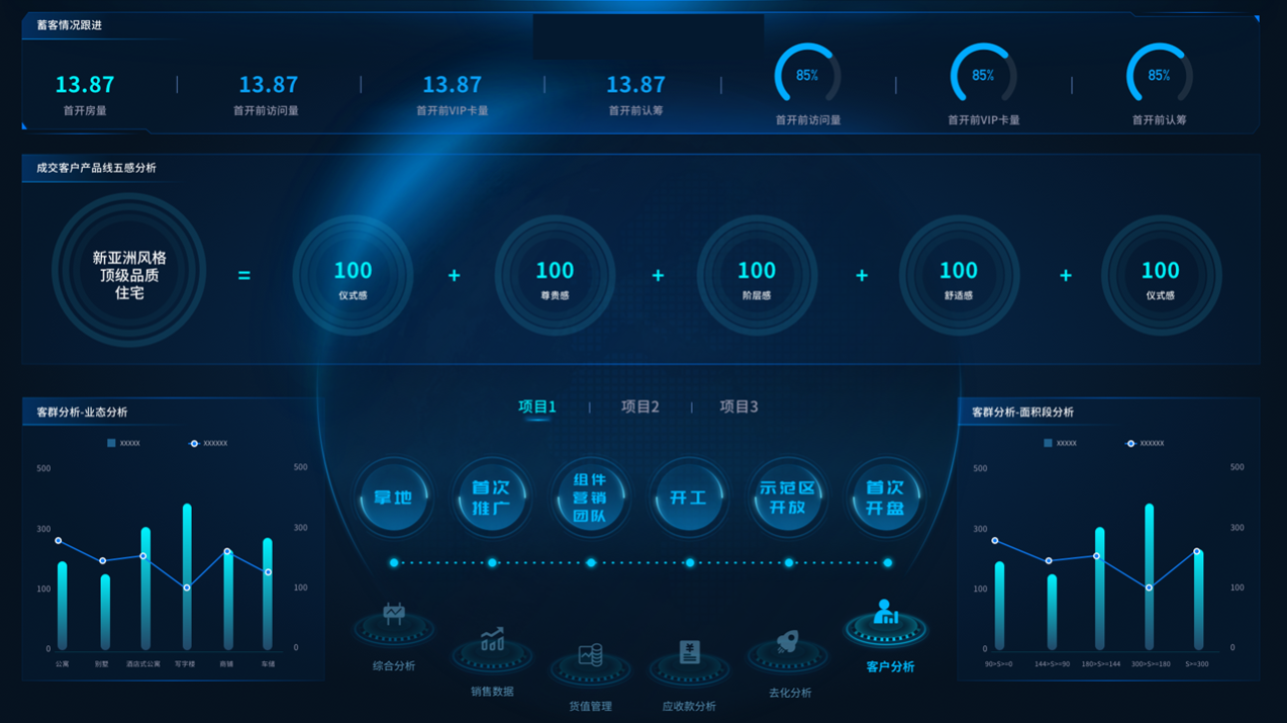Open the 销售数据 rising-bars icon
This screenshot has width=1288, height=723.
(493, 640)
